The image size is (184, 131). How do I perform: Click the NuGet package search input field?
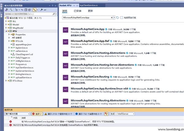click(86, 18)
